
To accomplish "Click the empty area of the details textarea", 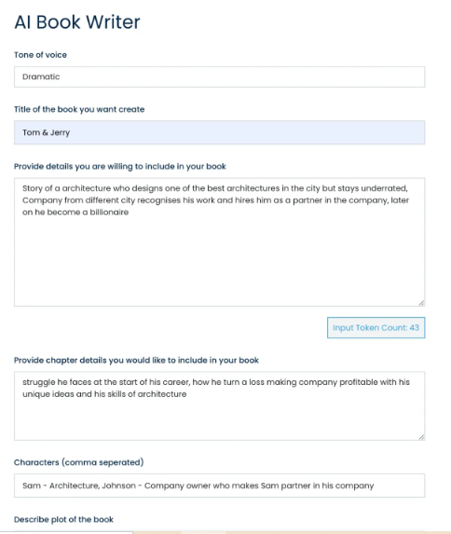I will pyautogui.click(x=219, y=262).
